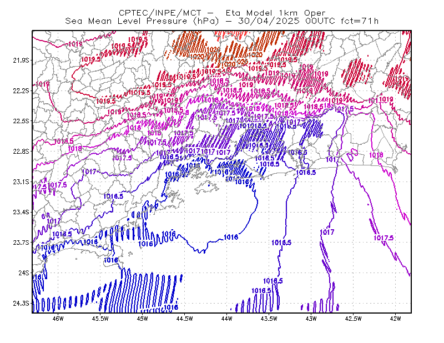Viewport: 444px width, 343px height.
Task: Click the CPTEC/INPE/MCT title text
Action: coord(160,13)
